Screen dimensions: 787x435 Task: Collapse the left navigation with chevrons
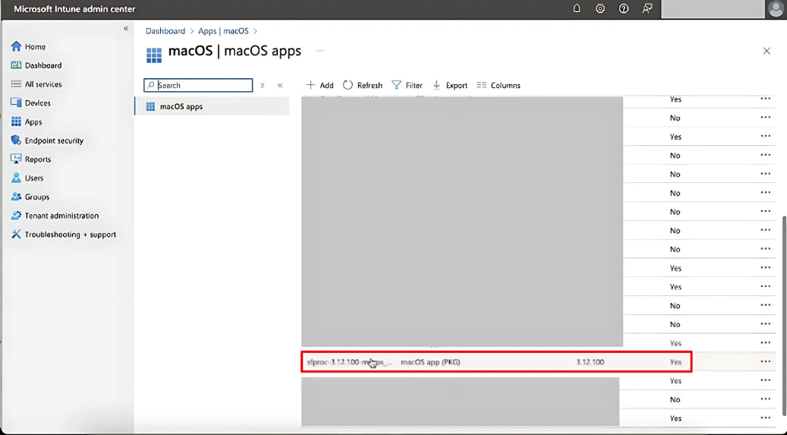pyautogui.click(x=126, y=29)
